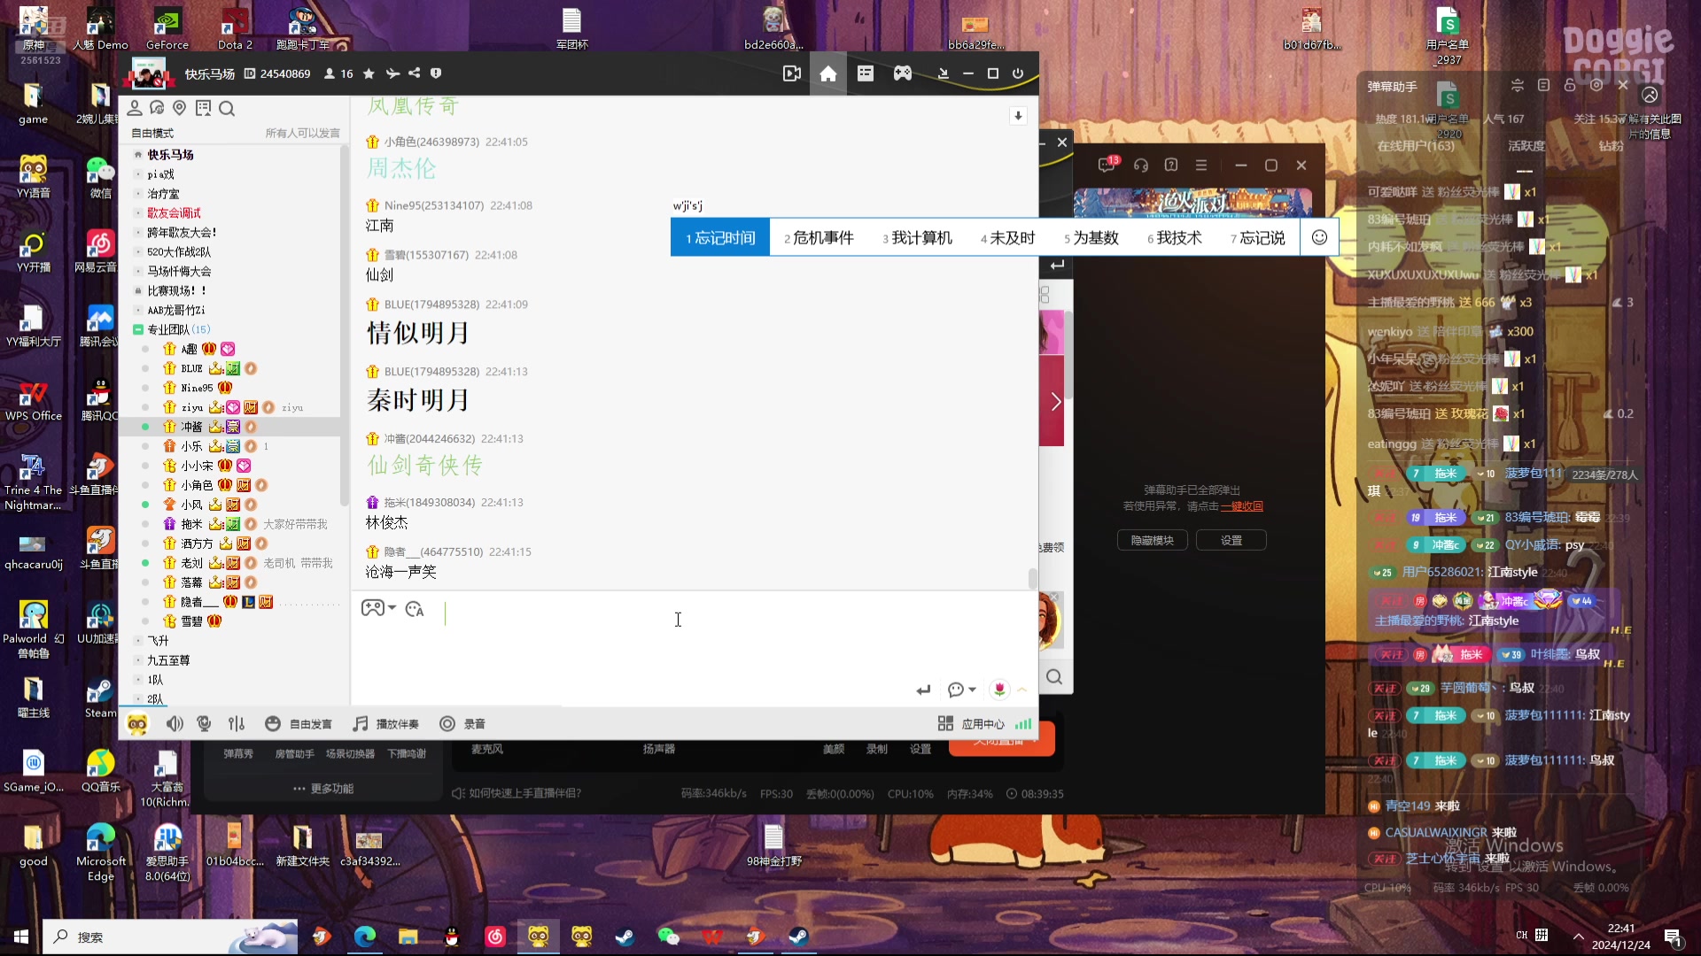Go to the YY channel home icon
1701x956 pixels.
pos(828,73)
